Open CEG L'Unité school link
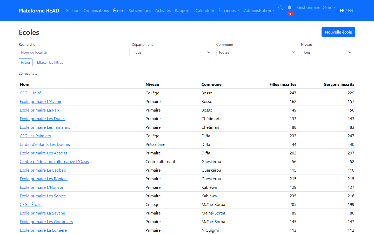The width and height of the screenshot is (374, 234). pyautogui.click(x=30, y=93)
